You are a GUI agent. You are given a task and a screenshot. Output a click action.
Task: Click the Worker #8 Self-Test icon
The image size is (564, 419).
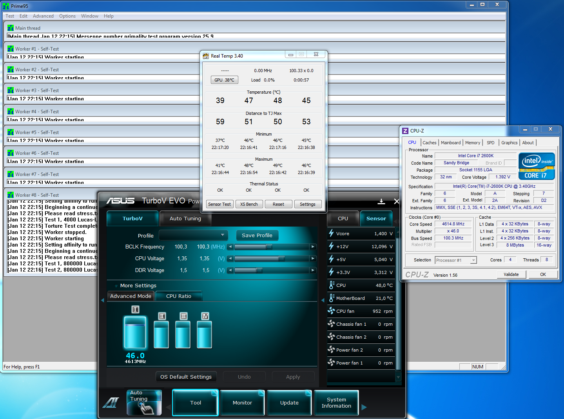(11, 195)
